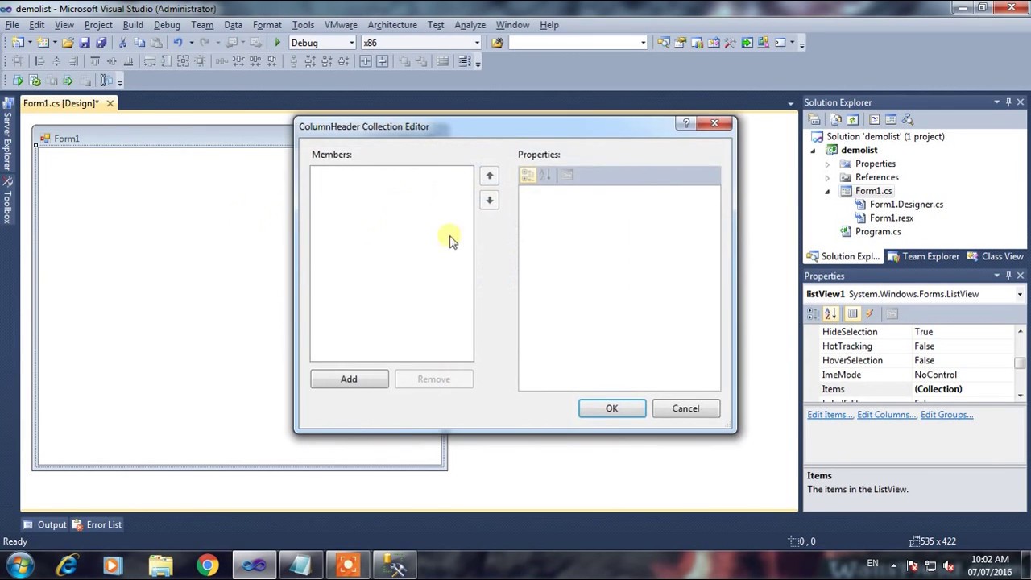Click View Class Diagram icon in Solution Explorer
Viewport: 1031px width, 580px height.
click(907, 119)
